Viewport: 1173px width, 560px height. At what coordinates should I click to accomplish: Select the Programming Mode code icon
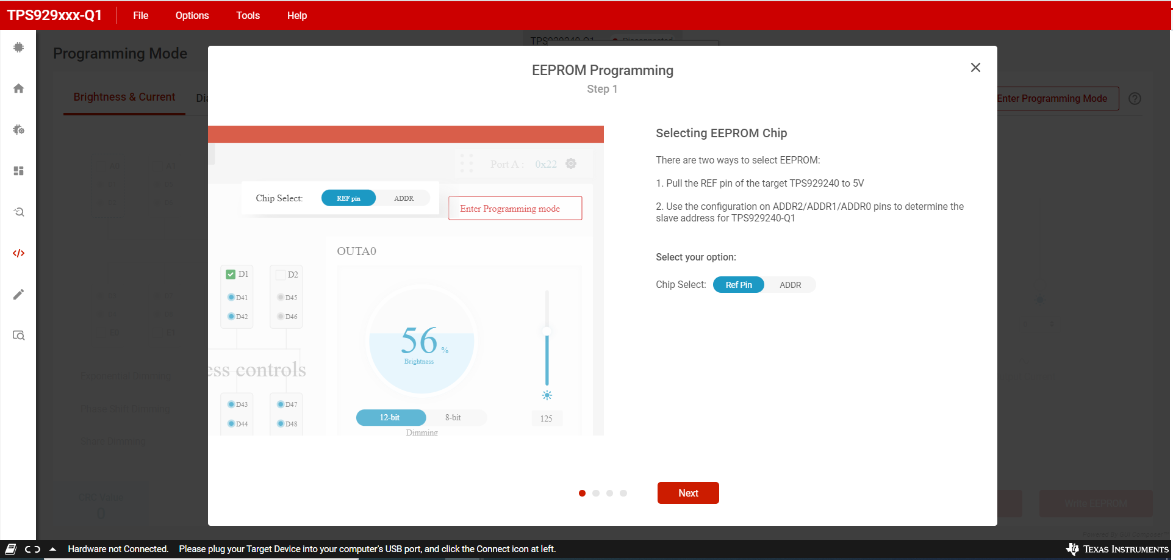[x=18, y=253]
